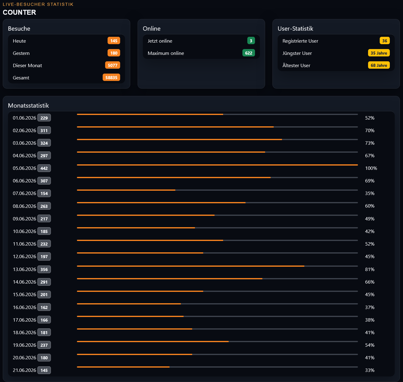This screenshot has height=382, width=403.
Task: Click the 442 badge for 05.06.2026
Action: click(44, 168)
